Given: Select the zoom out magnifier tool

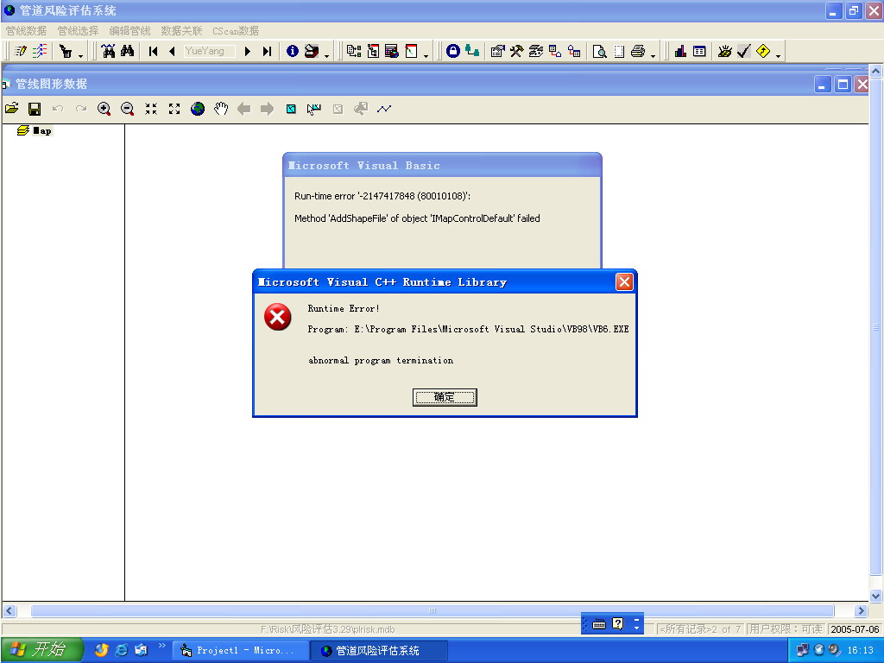Looking at the screenshot, I should point(128,109).
